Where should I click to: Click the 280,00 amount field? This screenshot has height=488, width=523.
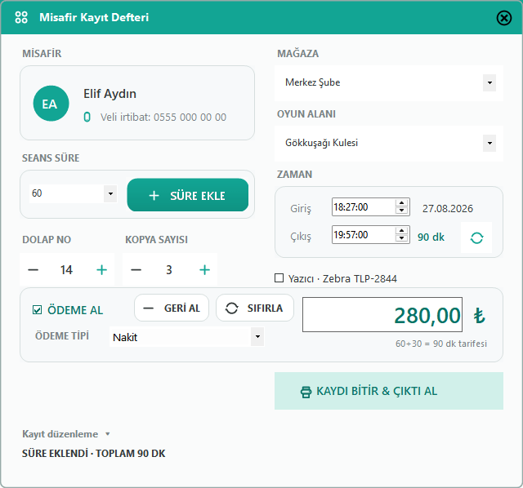(382, 315)
